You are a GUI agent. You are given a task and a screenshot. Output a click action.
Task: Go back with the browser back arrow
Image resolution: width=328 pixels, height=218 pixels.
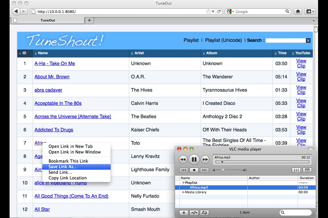16,11
